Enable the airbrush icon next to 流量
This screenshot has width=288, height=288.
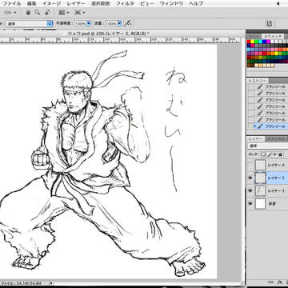pyautogui.click(x=128, y=23)
